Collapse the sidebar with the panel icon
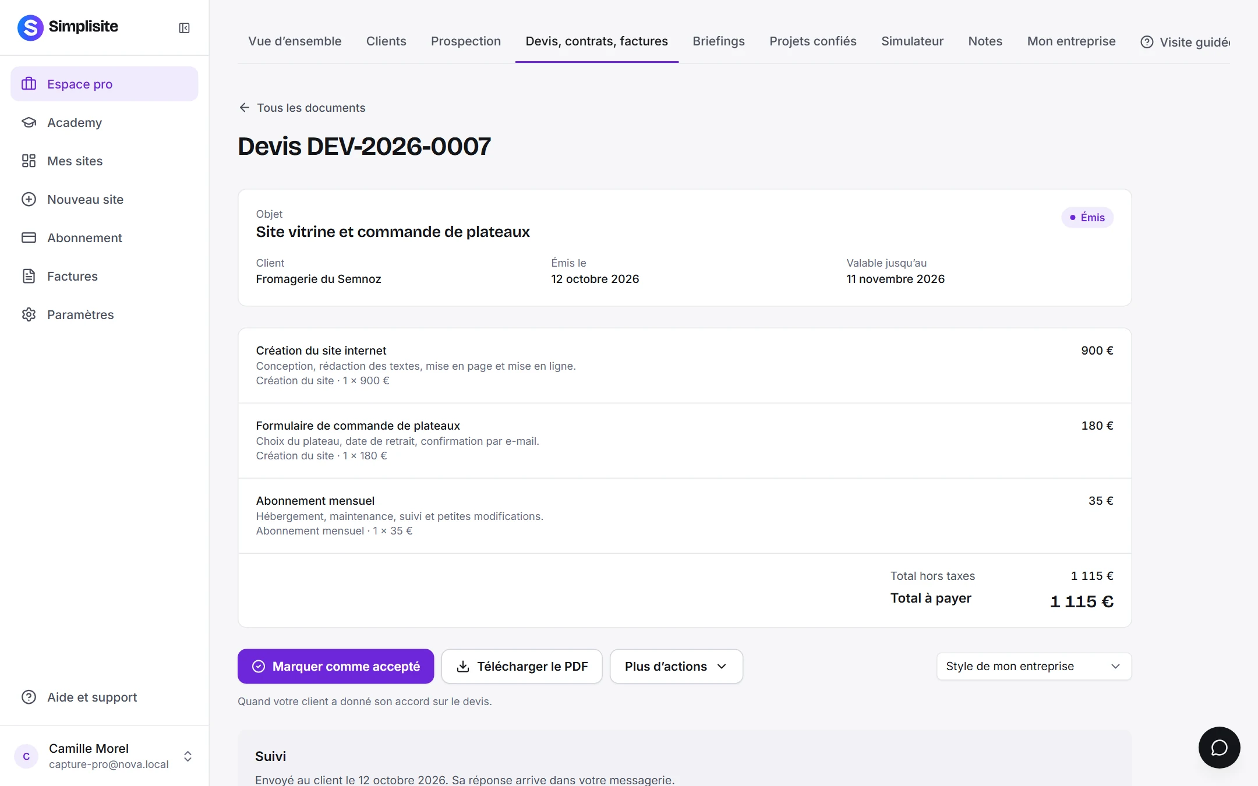Screen dimensions: 1258x786 (184, 28)
